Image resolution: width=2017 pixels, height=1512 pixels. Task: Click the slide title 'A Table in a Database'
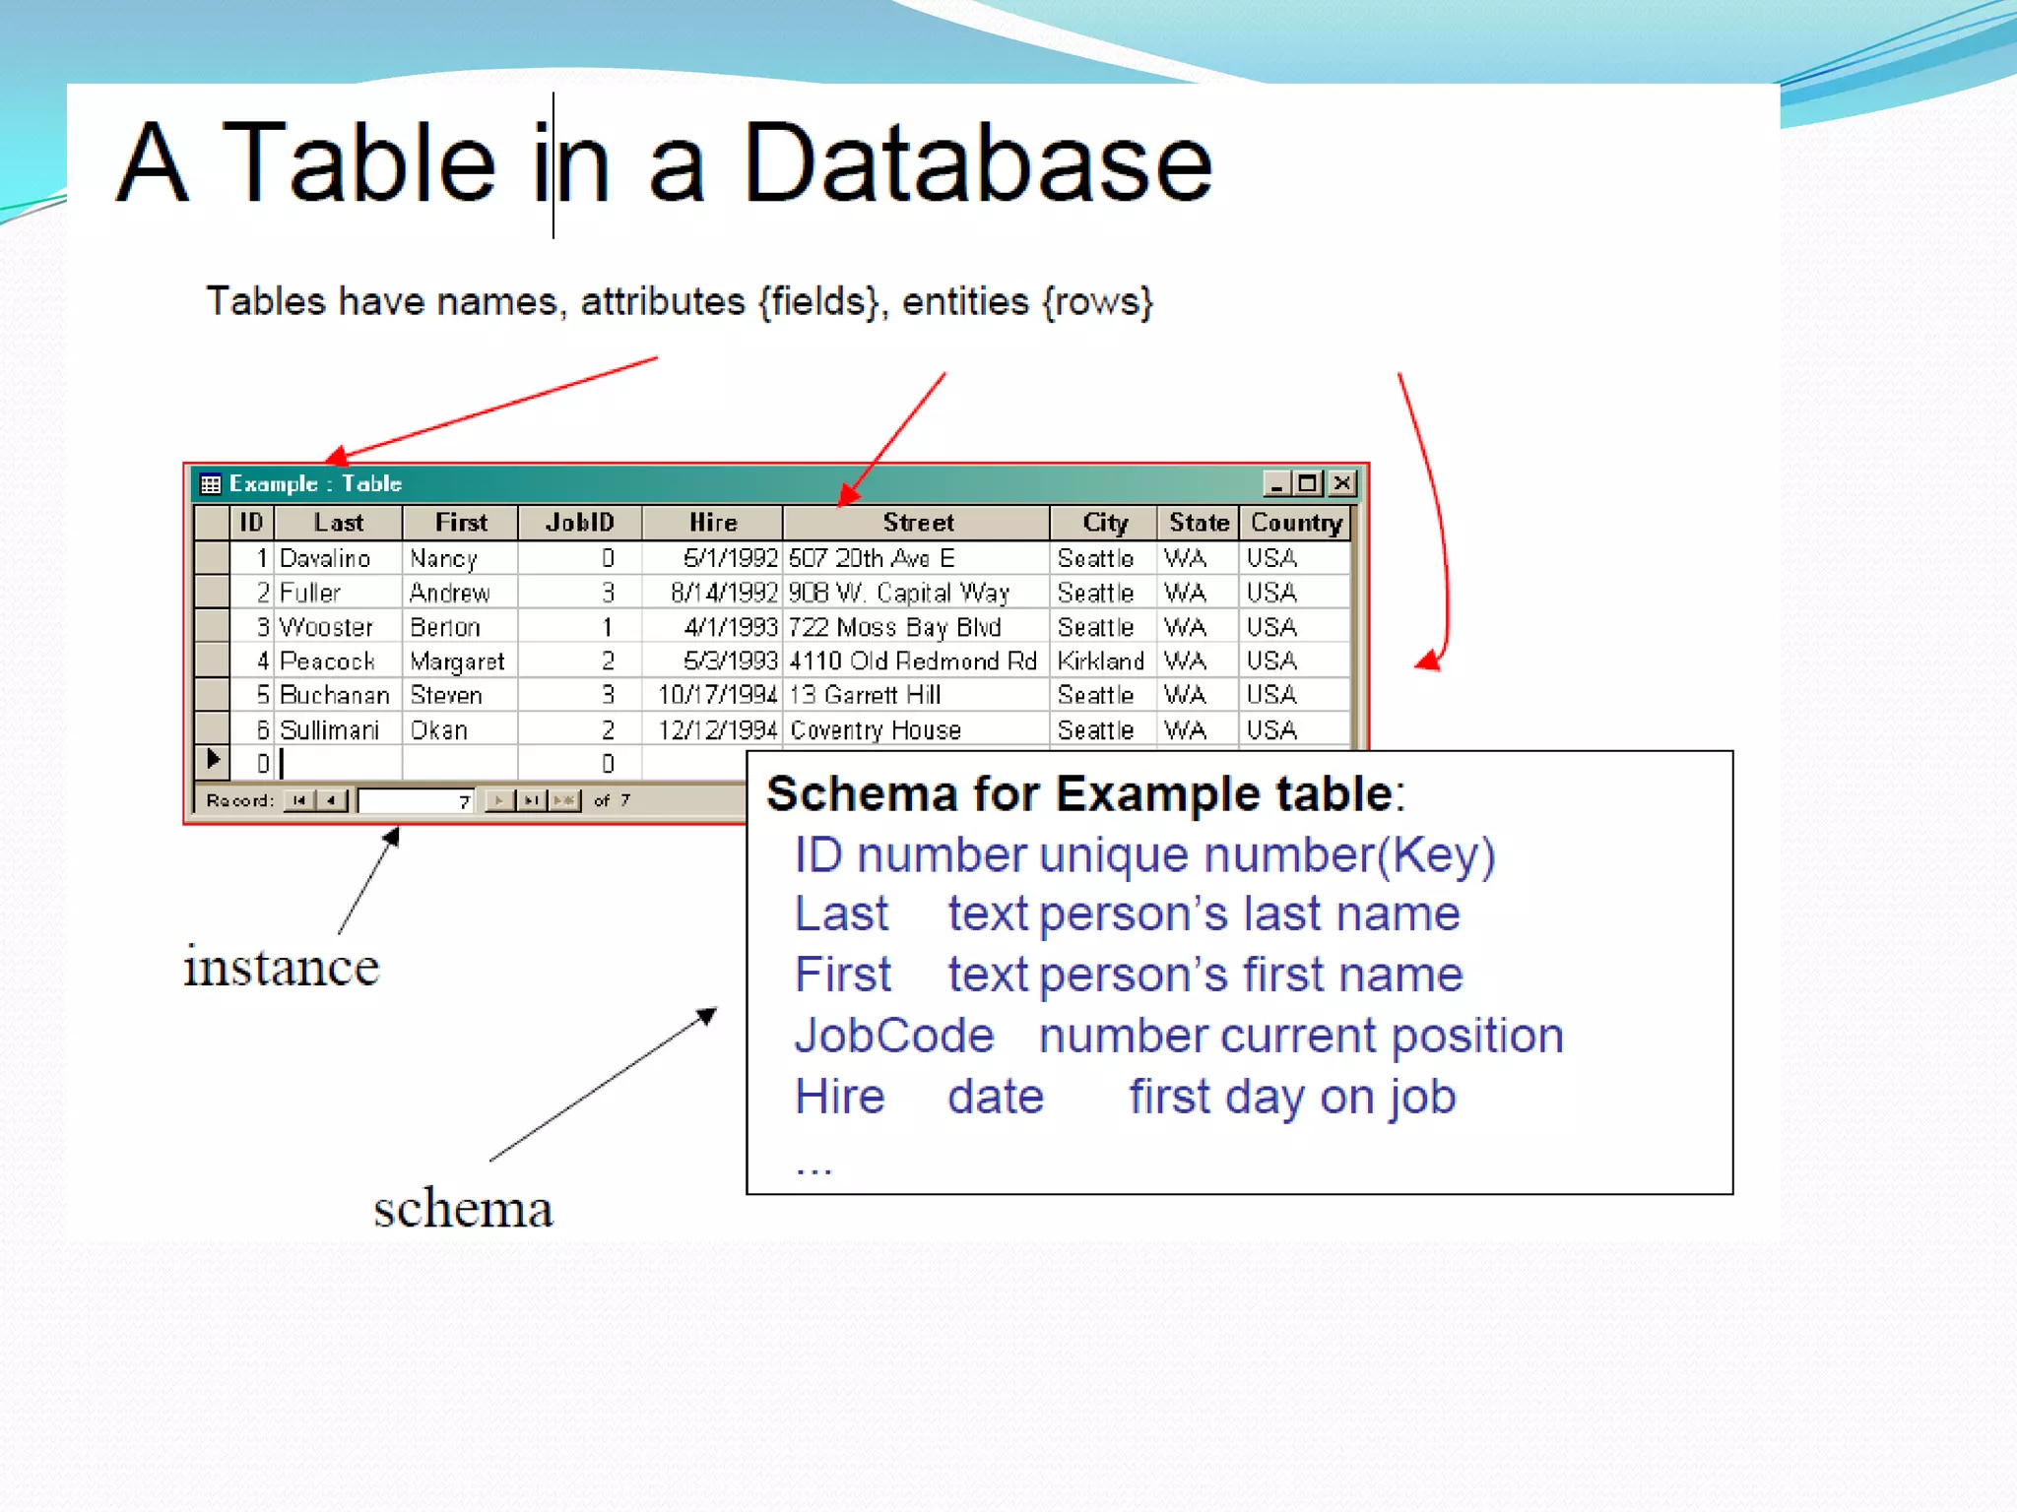(664, 162)
